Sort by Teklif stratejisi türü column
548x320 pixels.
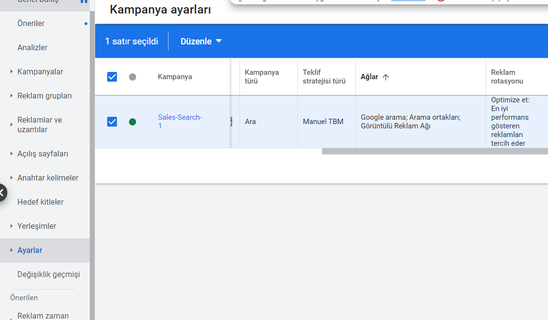pyautogui.click(x=324, y=77)
